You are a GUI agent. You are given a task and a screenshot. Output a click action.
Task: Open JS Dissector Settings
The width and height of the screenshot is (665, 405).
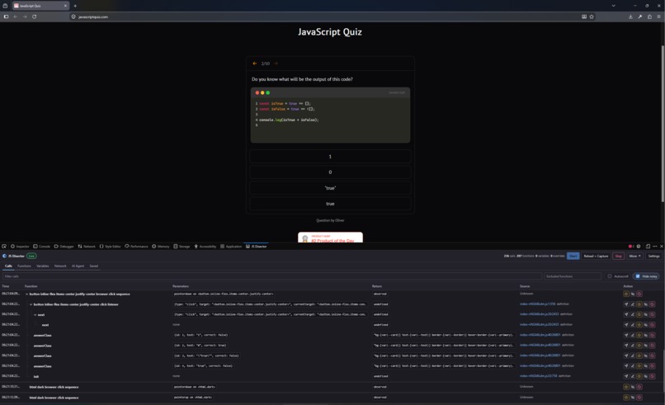pyautogui.click(x=653, y=257)
